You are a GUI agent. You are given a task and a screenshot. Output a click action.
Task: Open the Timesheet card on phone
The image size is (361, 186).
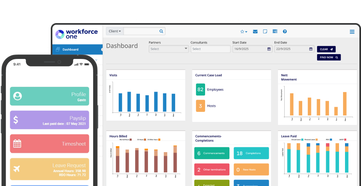point(50,144)
